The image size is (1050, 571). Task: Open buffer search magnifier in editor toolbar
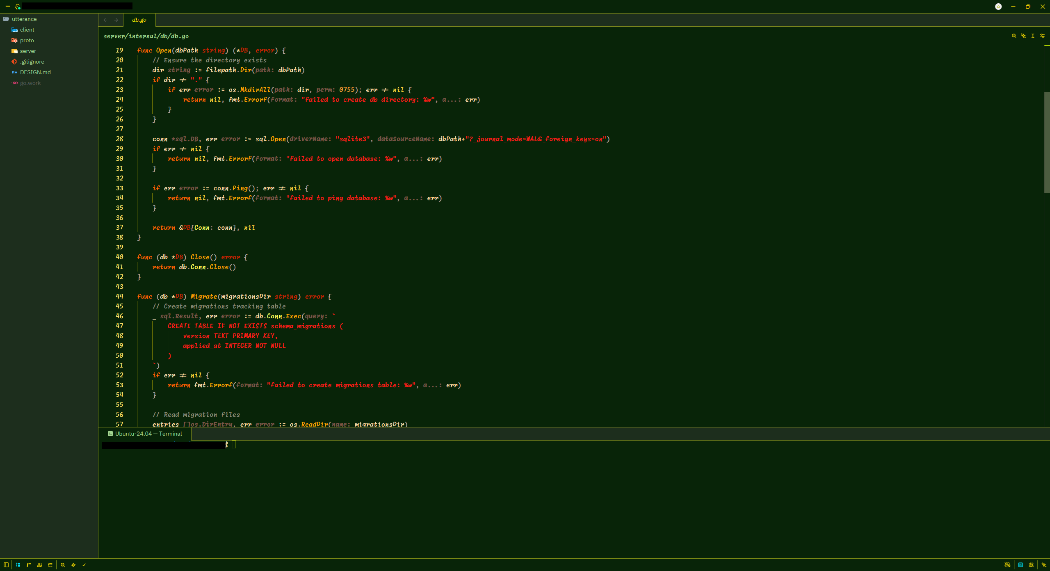coord(1014,36)
